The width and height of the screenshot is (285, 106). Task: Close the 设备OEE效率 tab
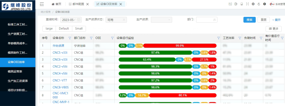(121, 4)
